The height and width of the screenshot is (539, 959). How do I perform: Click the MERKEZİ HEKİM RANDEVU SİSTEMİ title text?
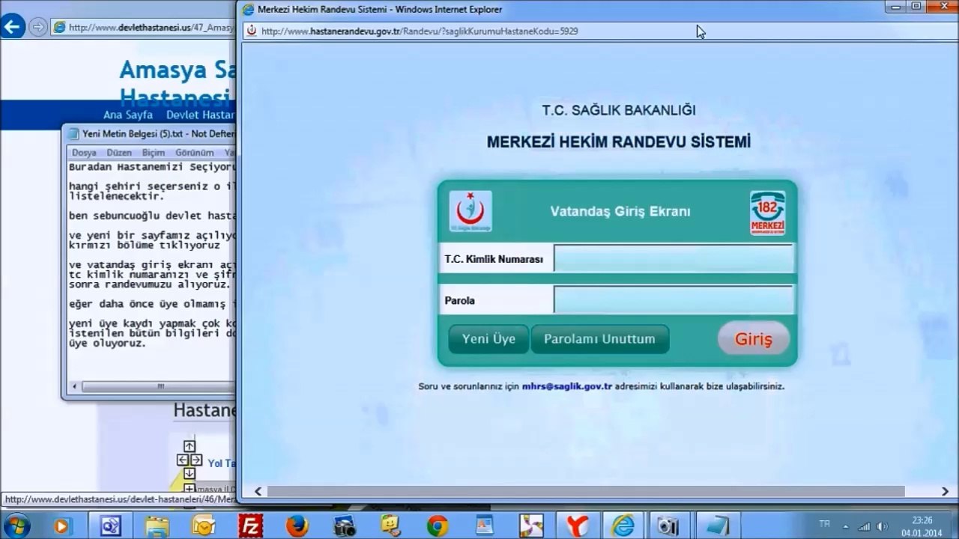(619, 141)
